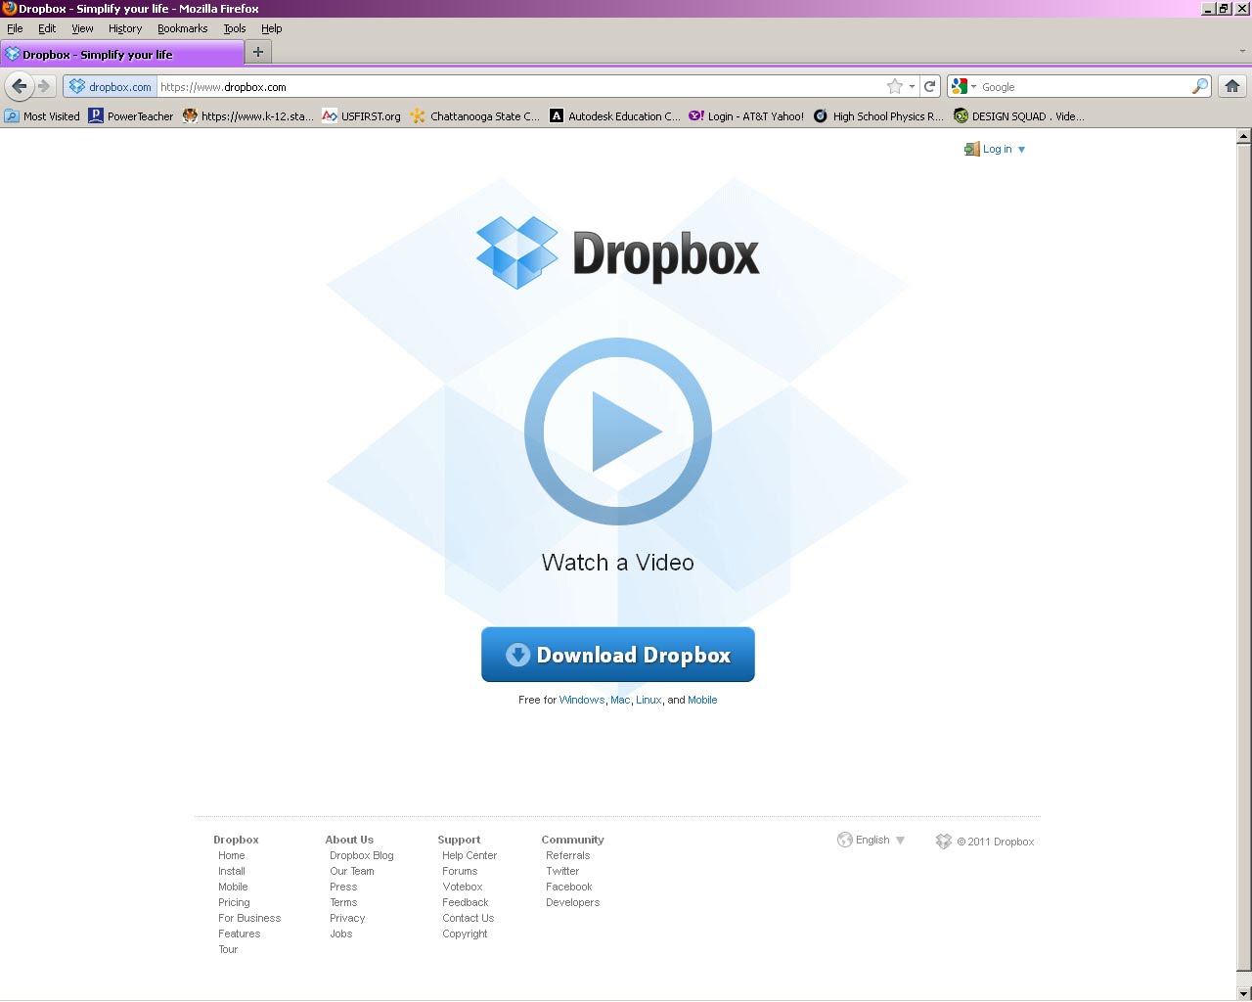Click the Mobile link under download button
Image resolution: width=1252 pixels, height=1002 pixels.
point(702,700)
